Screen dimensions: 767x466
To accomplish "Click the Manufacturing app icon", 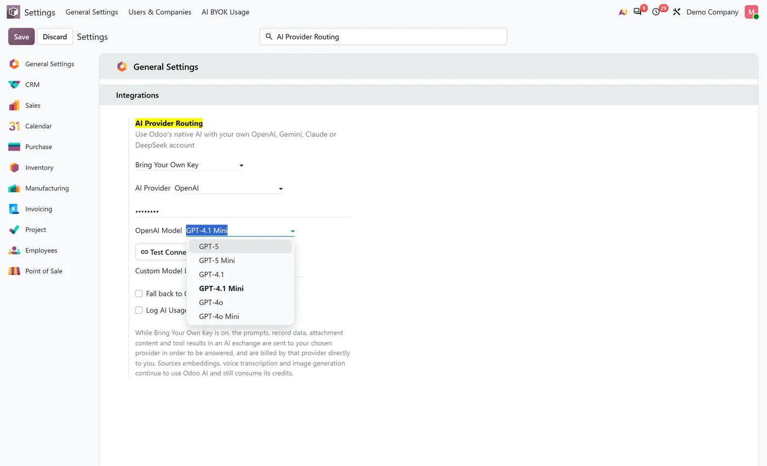I will tap(14, 188).
